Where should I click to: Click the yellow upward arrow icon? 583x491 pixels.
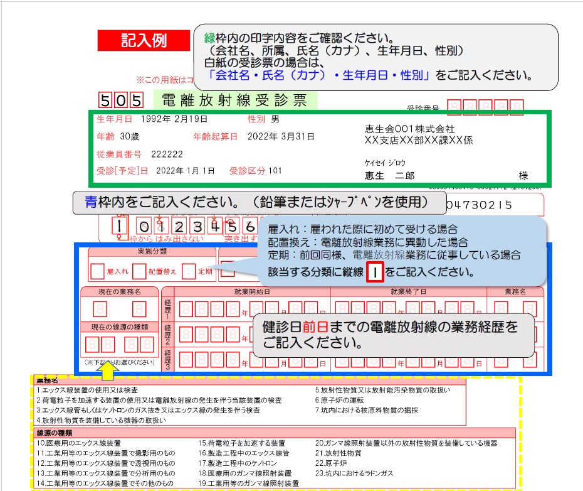click(108, 370)
